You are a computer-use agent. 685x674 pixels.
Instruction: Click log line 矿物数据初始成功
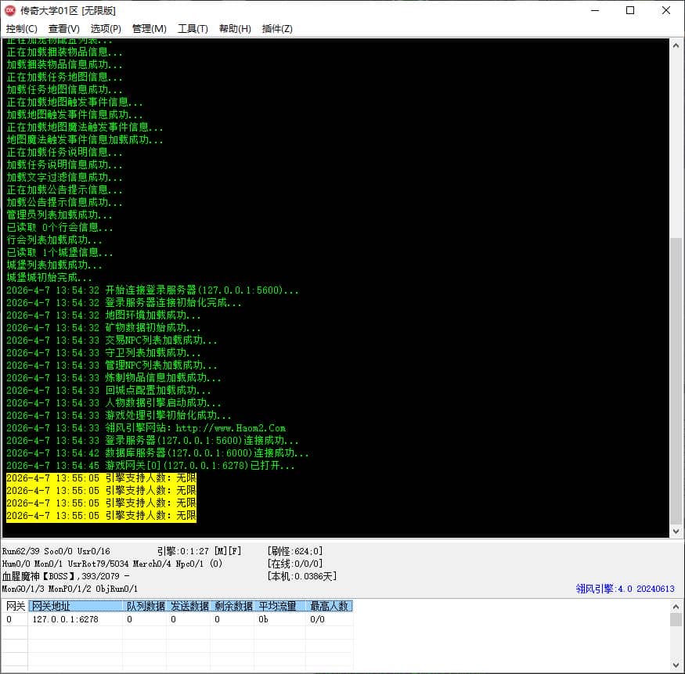point(103,328)
